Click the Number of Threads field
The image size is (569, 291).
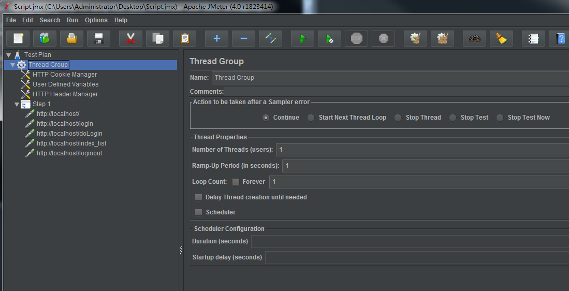[422, 150]
